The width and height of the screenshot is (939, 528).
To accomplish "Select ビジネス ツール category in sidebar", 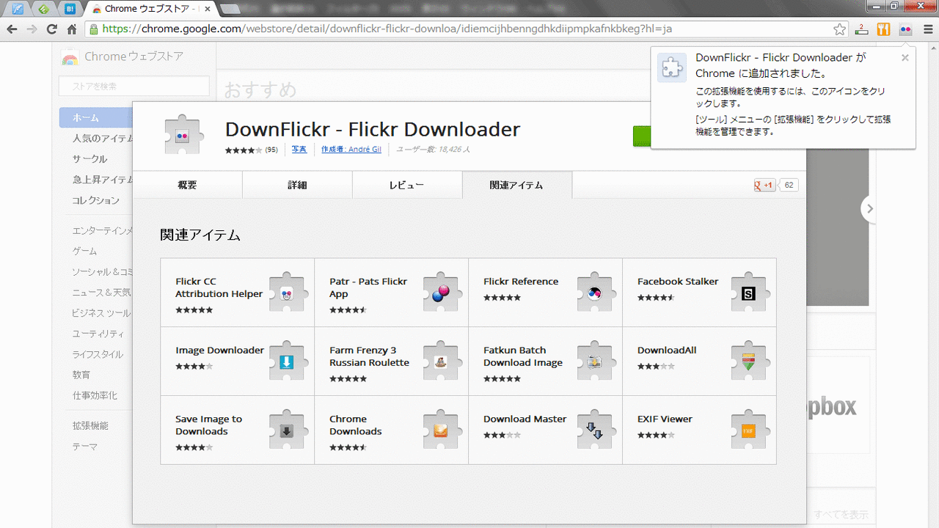I will pyautogui.click(x=102, y=313).
